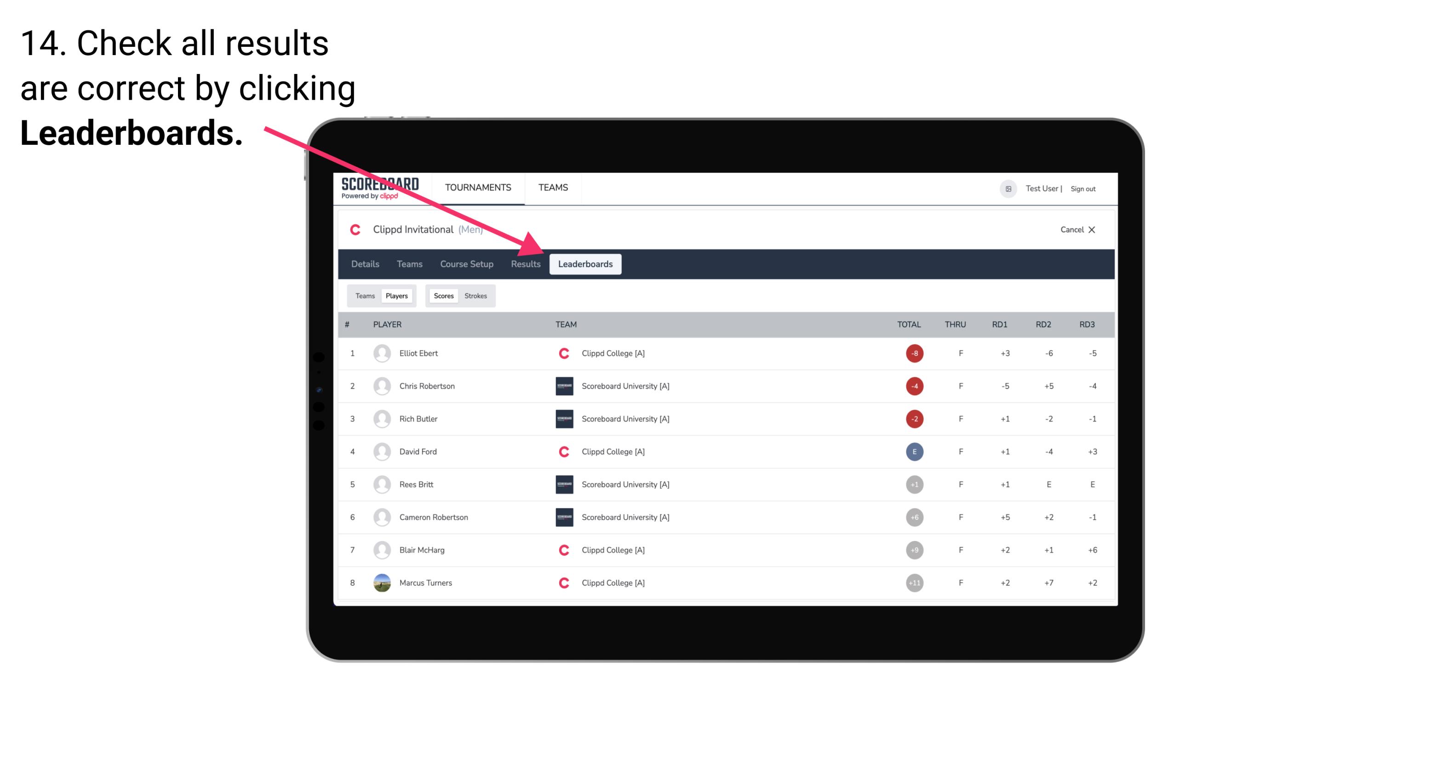1449x779 pixels.
Task: Select the Players filter toggle button
Action: (396, 296)
